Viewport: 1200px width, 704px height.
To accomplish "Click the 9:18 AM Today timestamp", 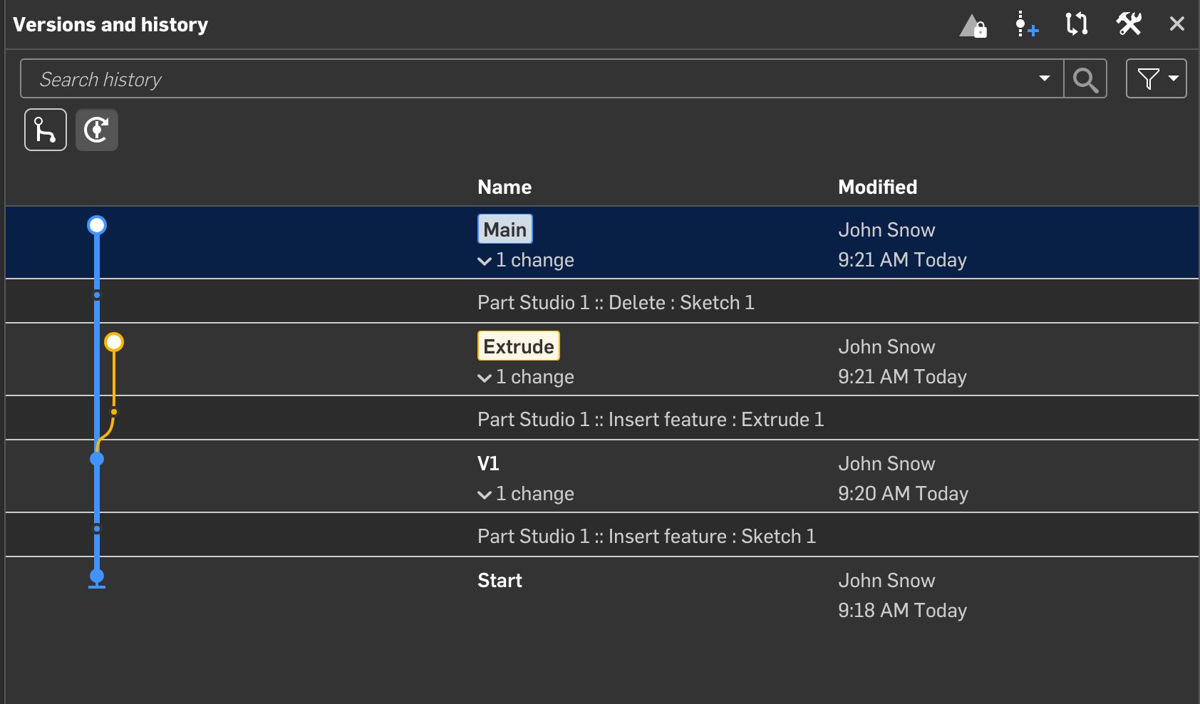I will (x=902, y=611).
